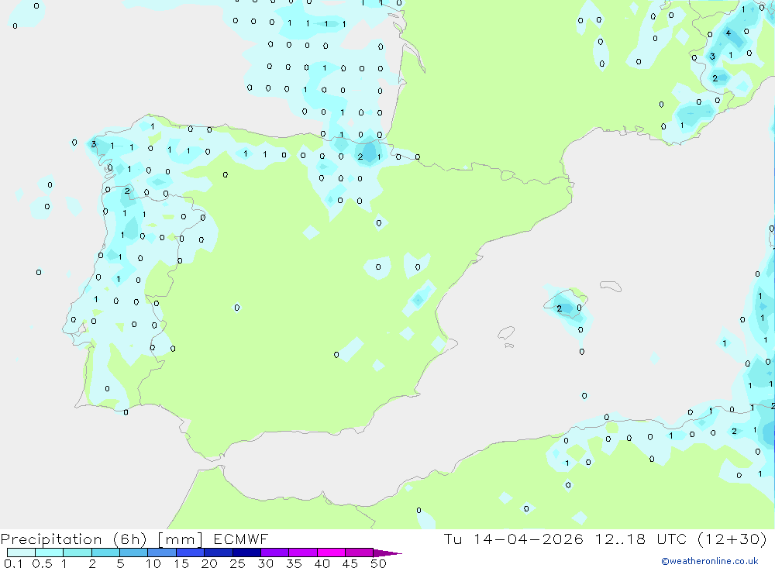Select the 12..18 UTC time range

click(641, 539)
